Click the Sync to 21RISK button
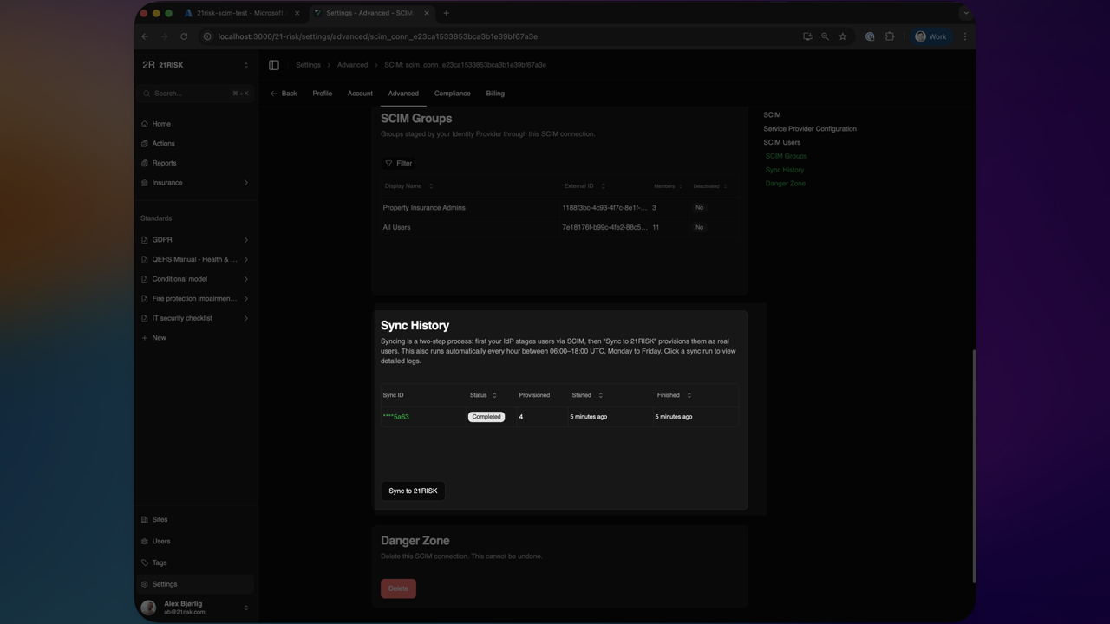Viewport: 1110px width, 624px height. (413, 491)
